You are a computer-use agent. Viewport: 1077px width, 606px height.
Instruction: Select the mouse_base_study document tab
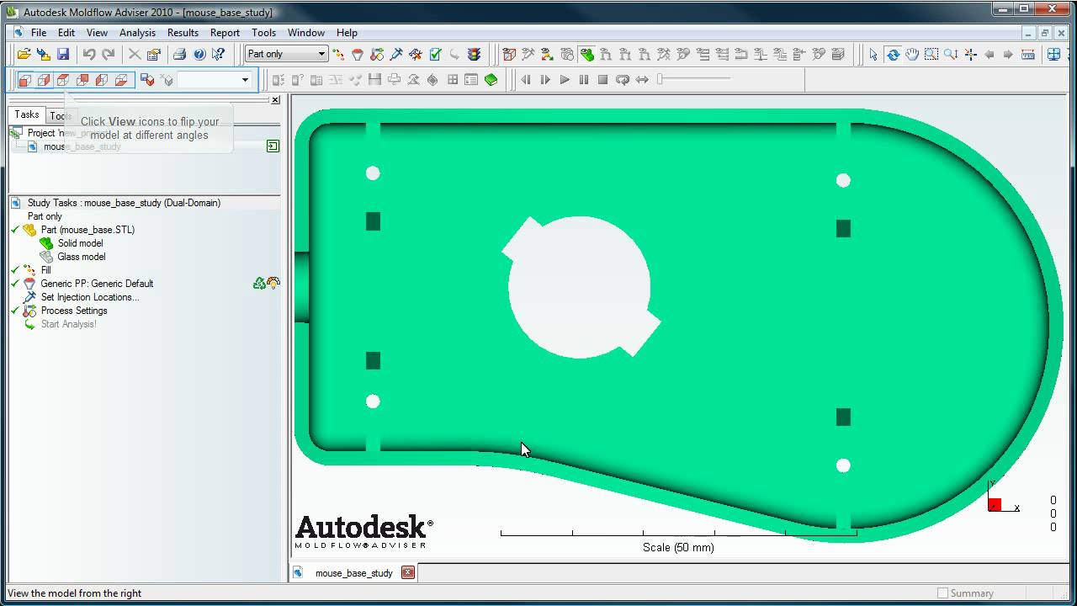tap(353, 573)
